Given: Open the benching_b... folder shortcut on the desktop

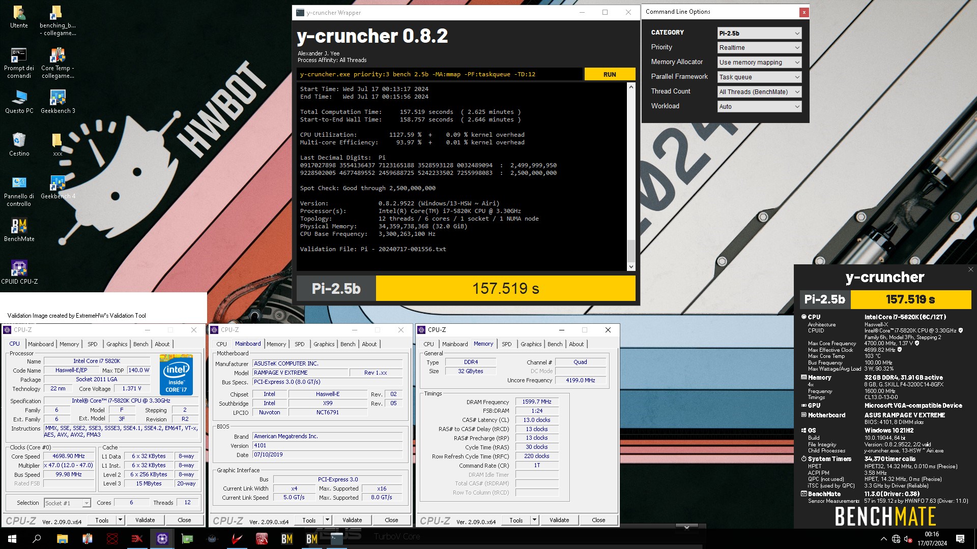Looking at the screenshot, I should (x=58, y=20).
